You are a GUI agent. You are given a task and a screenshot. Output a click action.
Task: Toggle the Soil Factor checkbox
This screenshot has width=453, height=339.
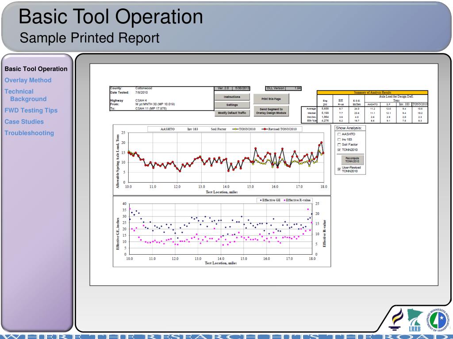click(339, 145)
